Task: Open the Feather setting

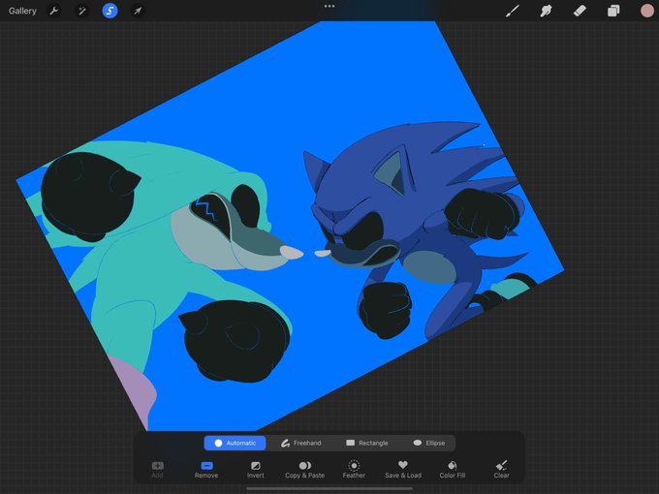Action: (354, 470)
